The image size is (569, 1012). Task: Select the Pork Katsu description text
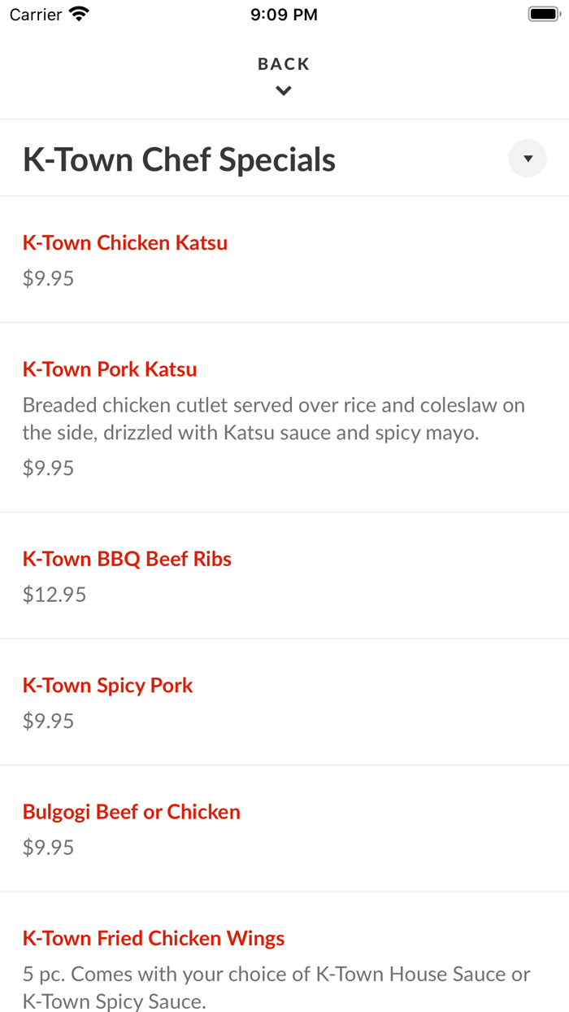[x=274, y=418]
